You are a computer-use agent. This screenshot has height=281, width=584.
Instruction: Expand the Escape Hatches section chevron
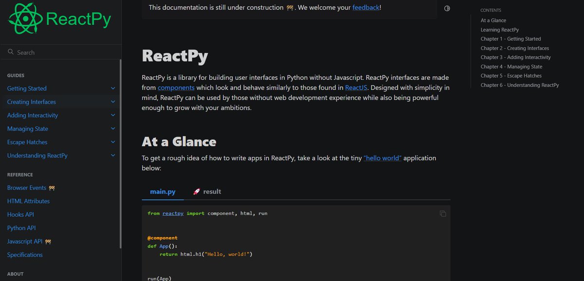(x=113, y=142)
